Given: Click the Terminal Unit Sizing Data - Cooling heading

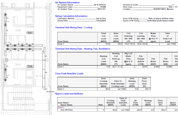Looking at the screenshot, I should [74, 27].
